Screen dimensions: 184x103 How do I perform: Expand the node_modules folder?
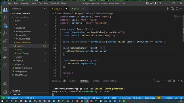tap(22, 17)
